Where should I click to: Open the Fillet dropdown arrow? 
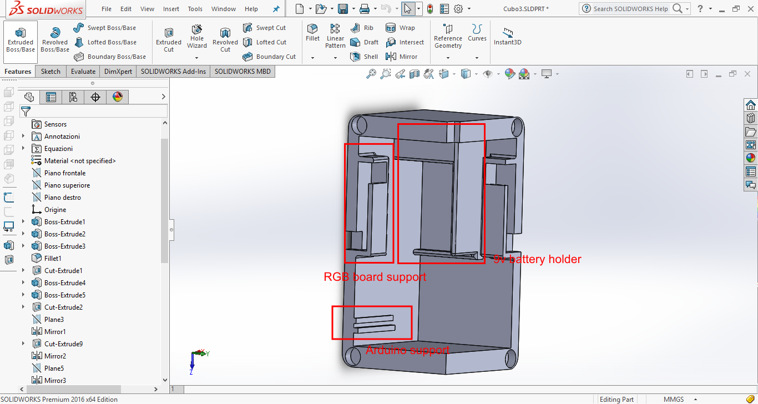pyautogui.click(x=312, y=58)
